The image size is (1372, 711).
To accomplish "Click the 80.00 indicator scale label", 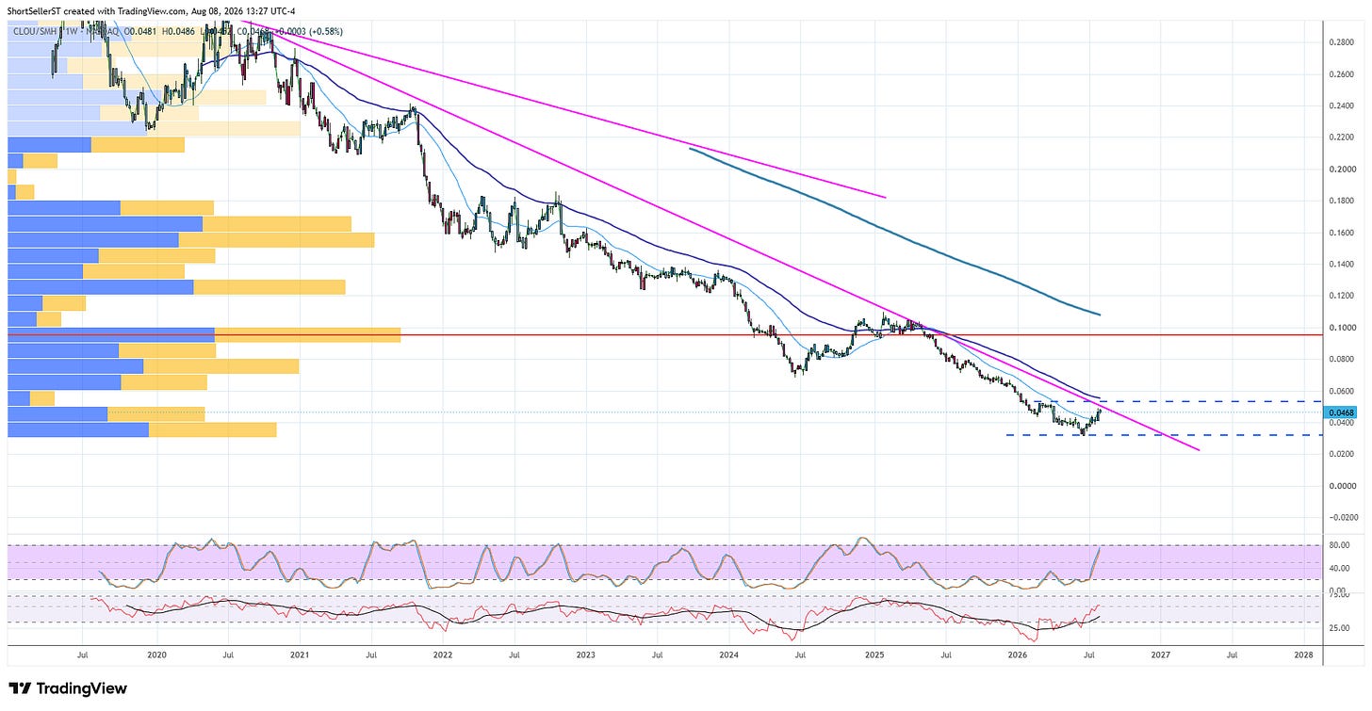I will pyautogui.click(x=1340, y=545).
